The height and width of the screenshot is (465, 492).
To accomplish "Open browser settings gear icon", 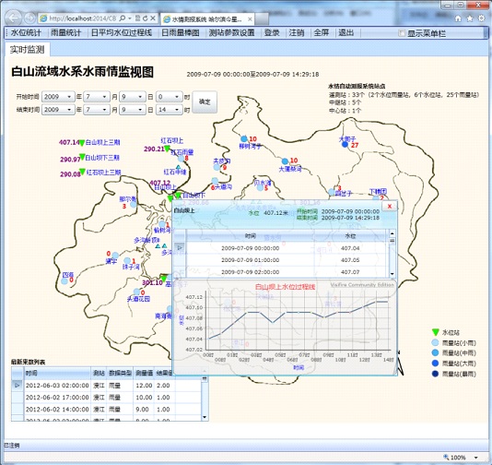I will tap(481, 18).
